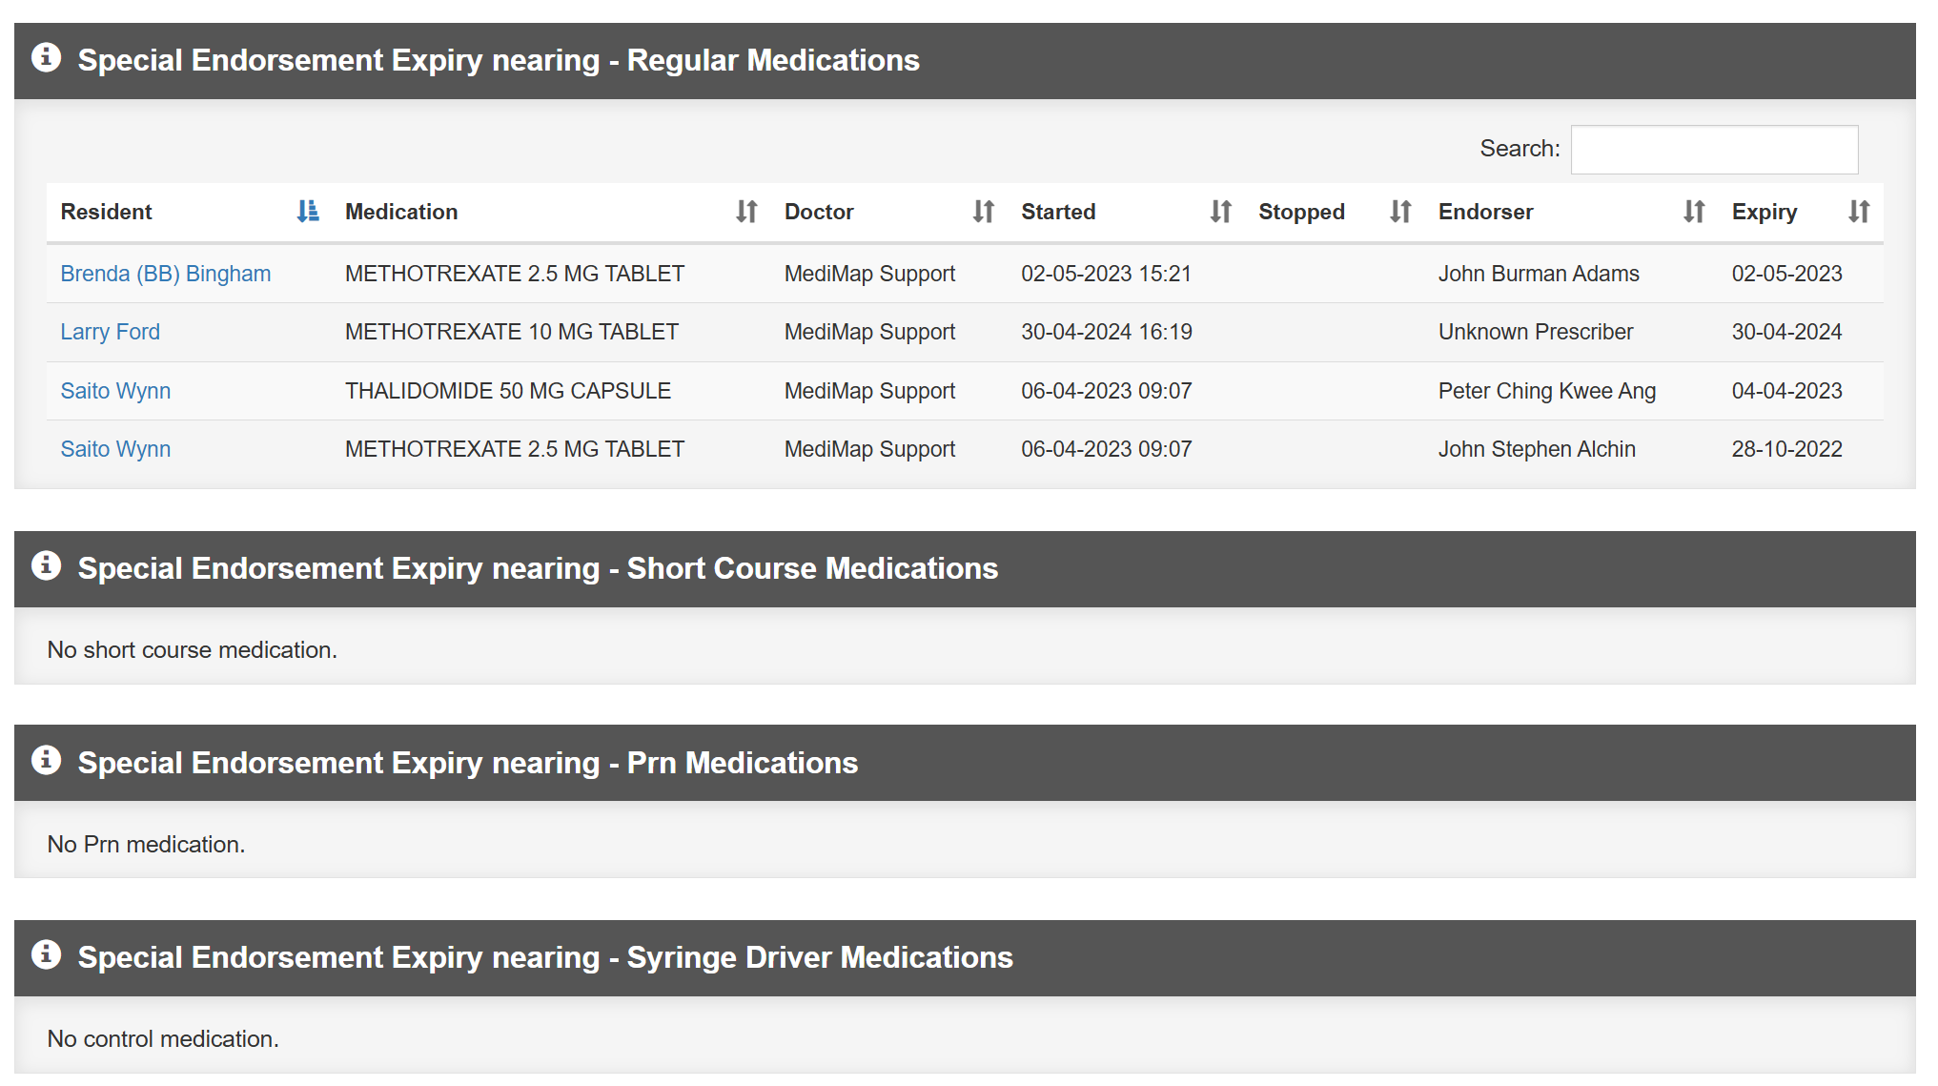Click the info icon beside Prn Medications heading

(x=46, y=761)
